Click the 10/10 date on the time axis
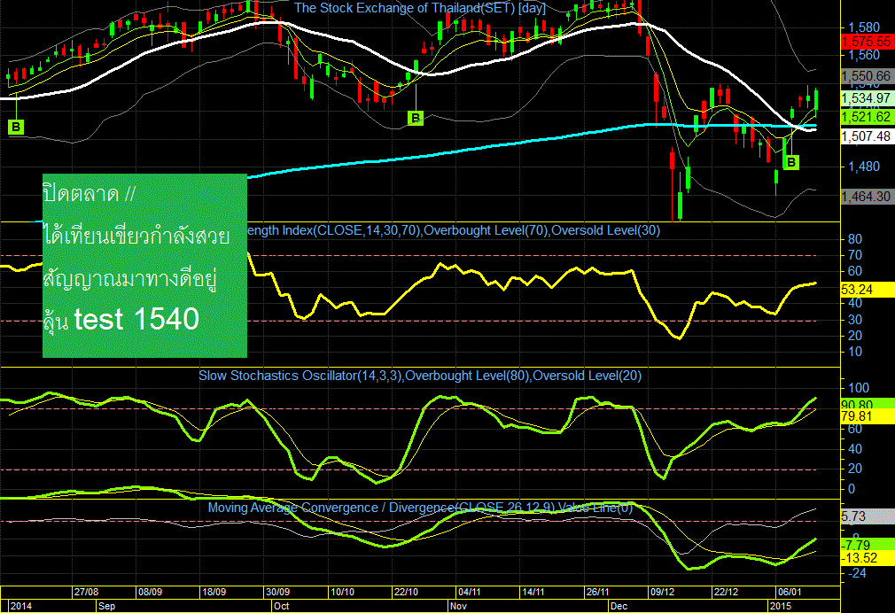The height and width of the screenshot is (613, 895). [342, 592]
